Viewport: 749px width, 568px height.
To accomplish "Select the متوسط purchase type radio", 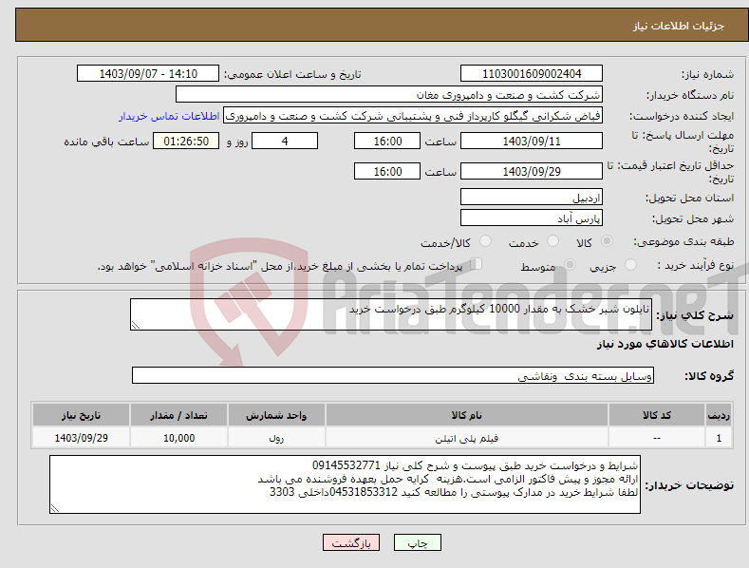I will pos(570,264).
